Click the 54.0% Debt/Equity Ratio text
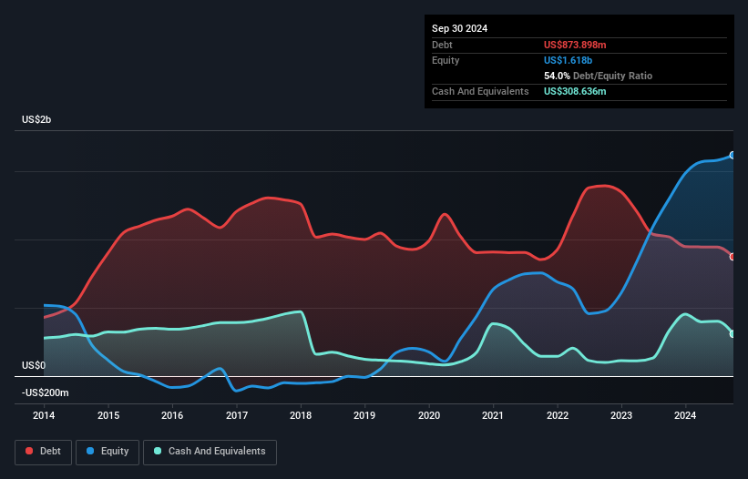The image size is (748, 479). tap(598, 76)
